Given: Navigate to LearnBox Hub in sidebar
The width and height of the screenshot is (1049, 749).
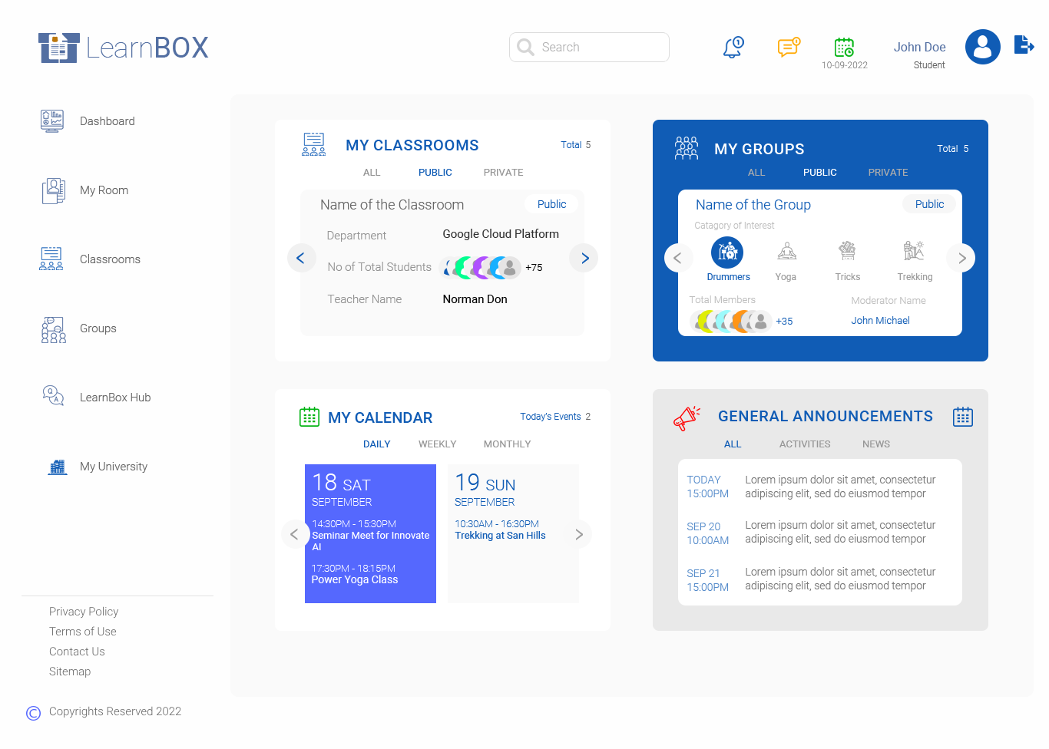Looking at the screenshot, I should click(115, 398).
